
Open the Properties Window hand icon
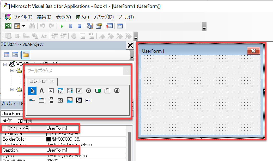tap(99, 26)
